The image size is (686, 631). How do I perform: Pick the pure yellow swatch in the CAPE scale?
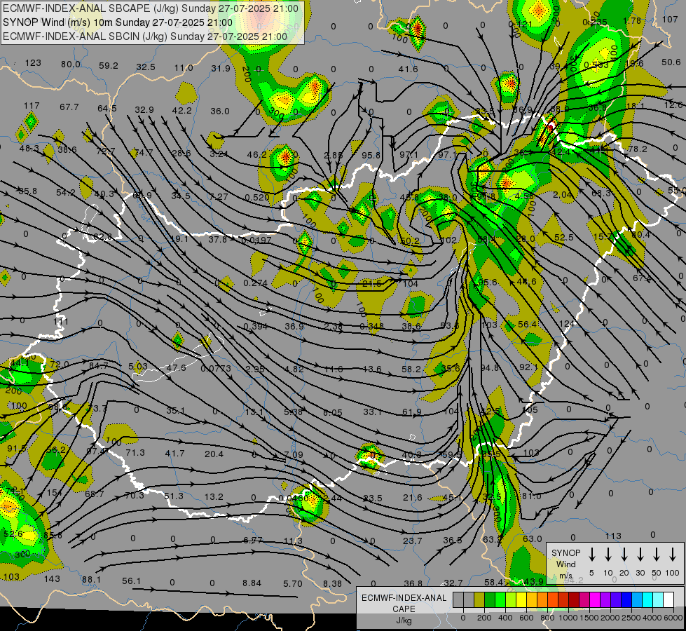pyautogui.click(x=521, y=599)
